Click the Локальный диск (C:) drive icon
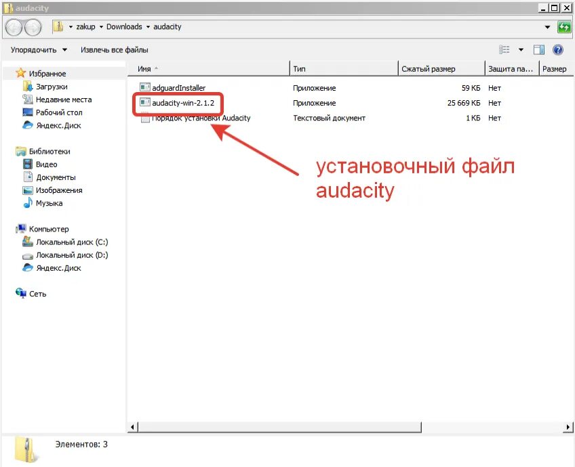 tap(28, 242)
